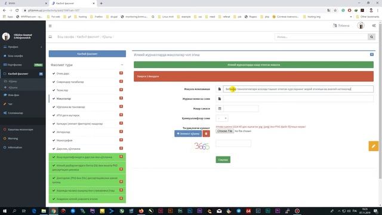Click Касбий фаолият in the breadcrumb

click(x=88, y=37)
